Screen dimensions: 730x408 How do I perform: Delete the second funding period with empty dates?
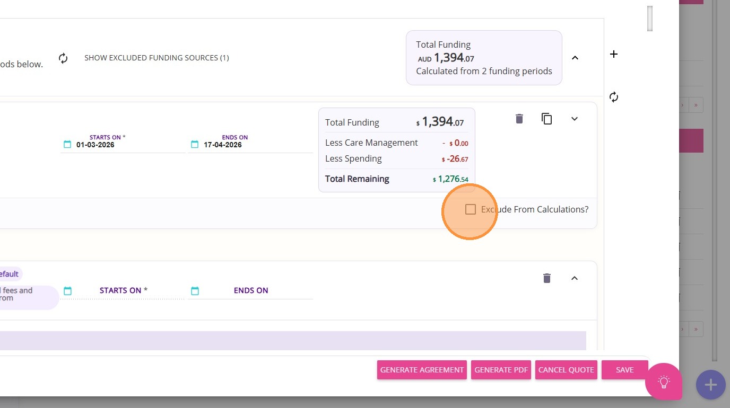click(547, 278)
